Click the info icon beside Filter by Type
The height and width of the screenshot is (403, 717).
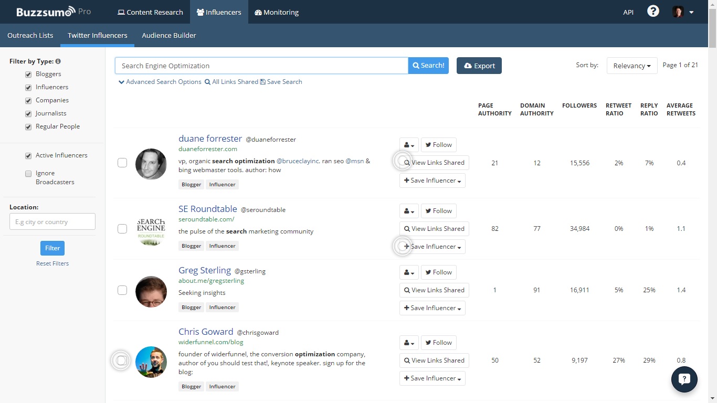tap(58, 61)
